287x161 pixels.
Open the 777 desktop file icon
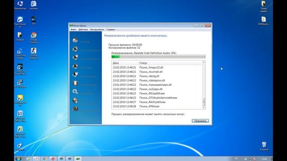point(34,21)
